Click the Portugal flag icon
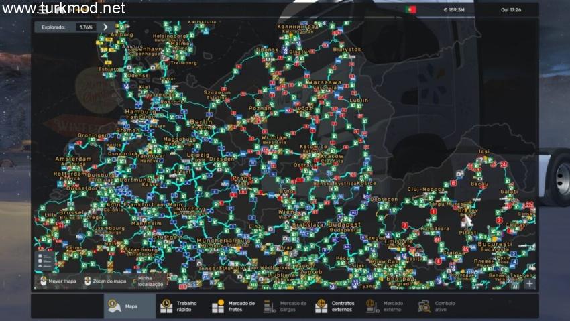This screenshot has height=321, width=570. [411, 10]
